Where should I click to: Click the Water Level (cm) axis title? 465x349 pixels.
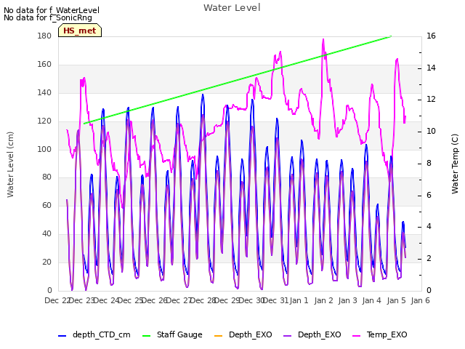pyautogui.click(x=10, y=164)
